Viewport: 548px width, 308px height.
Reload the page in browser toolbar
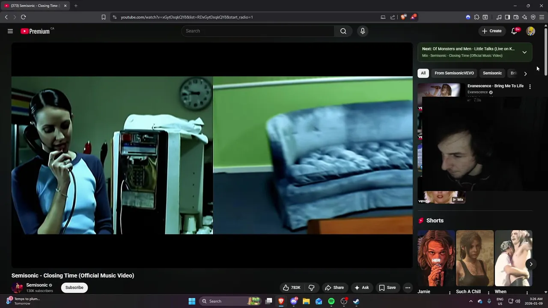click(x=23, y=17)
